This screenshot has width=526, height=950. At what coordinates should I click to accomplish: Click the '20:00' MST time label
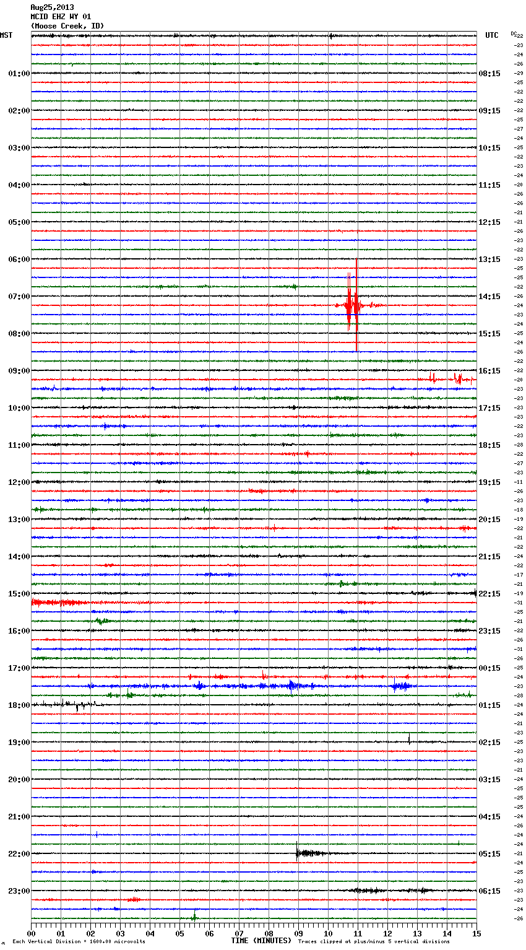pyautogui.click(x=19, y=780)
